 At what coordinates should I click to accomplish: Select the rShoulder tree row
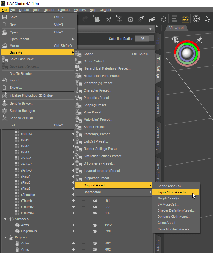pyautogui.click(x=28, y=195)
